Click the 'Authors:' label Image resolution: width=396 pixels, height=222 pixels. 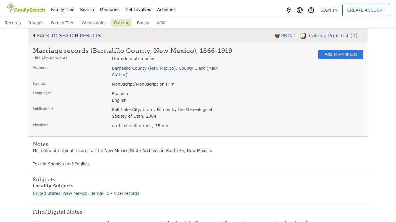pyautogui.click(x=40, y=67)
